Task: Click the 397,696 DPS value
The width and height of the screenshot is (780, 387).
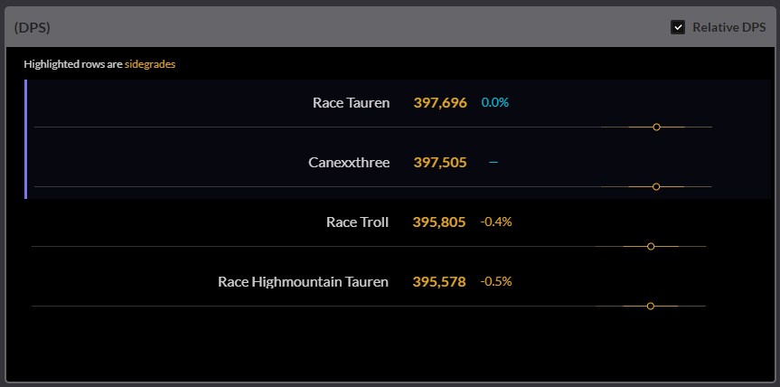Action: pos(440,103)
